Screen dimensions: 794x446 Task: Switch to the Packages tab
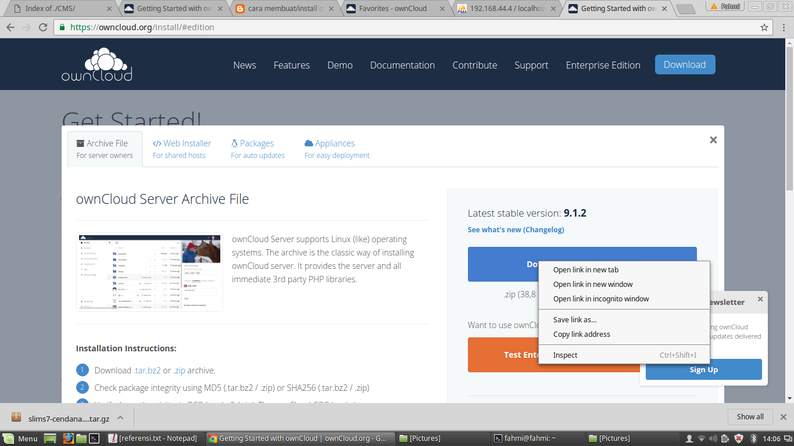(257, 149)
